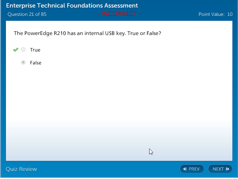238x179 pixels.
Task: Advance to the next question with NEXT
Action: click(x=220, y=169)
